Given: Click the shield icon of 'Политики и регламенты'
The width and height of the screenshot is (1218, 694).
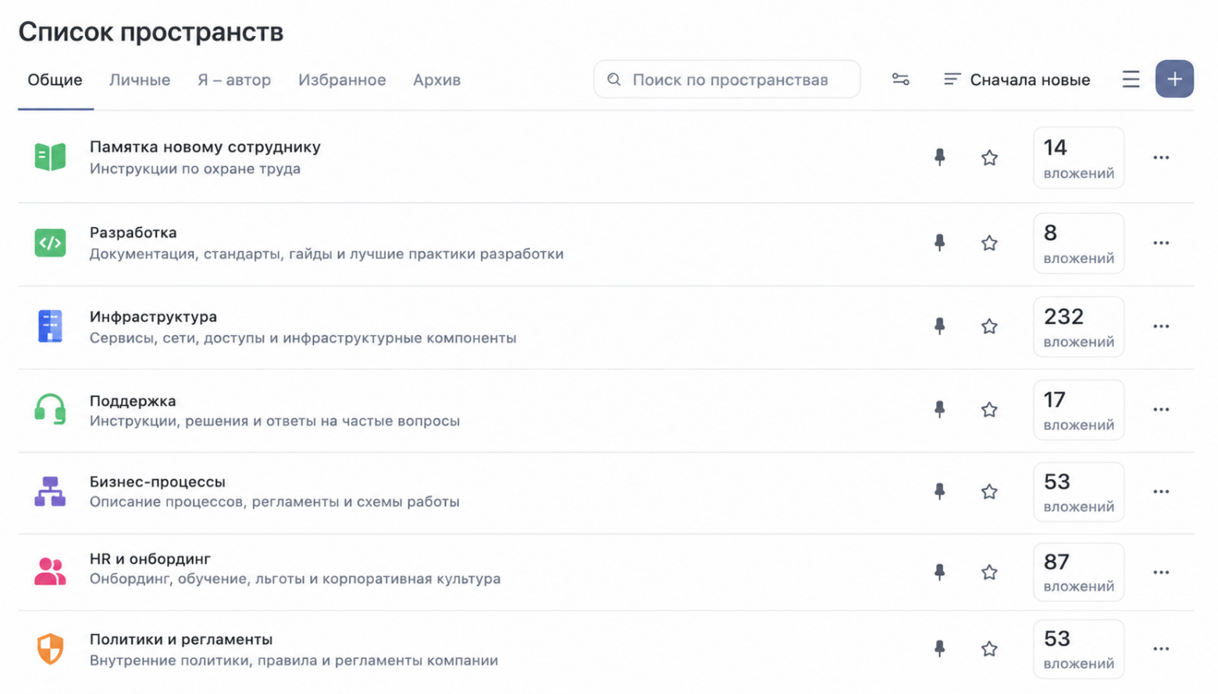Looking at the screenshot, I should pos(50,649).
